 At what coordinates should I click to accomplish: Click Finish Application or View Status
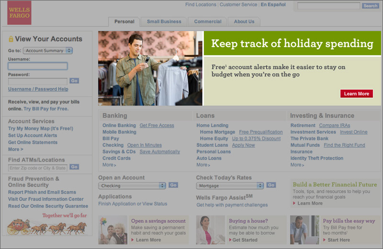(133, 204)
